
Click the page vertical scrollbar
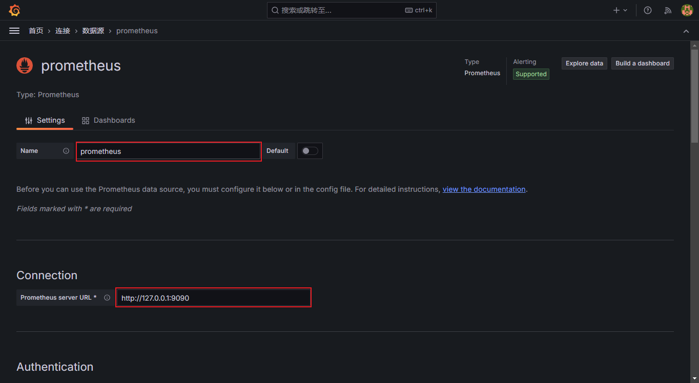(694, 96)
